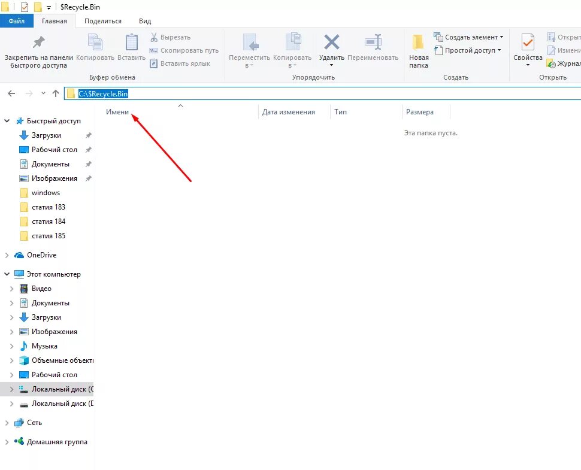The width and height of the screenshot is (581, 470).
Task: Open the windows folder
Action: 46,193
